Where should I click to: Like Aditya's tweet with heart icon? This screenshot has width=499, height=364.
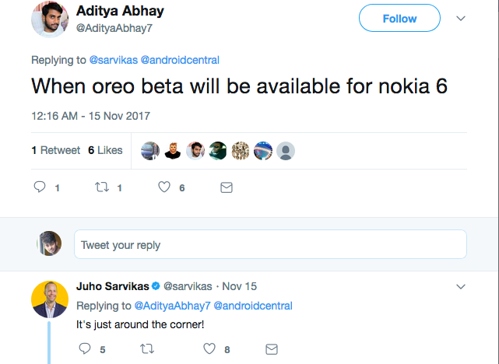163,187
